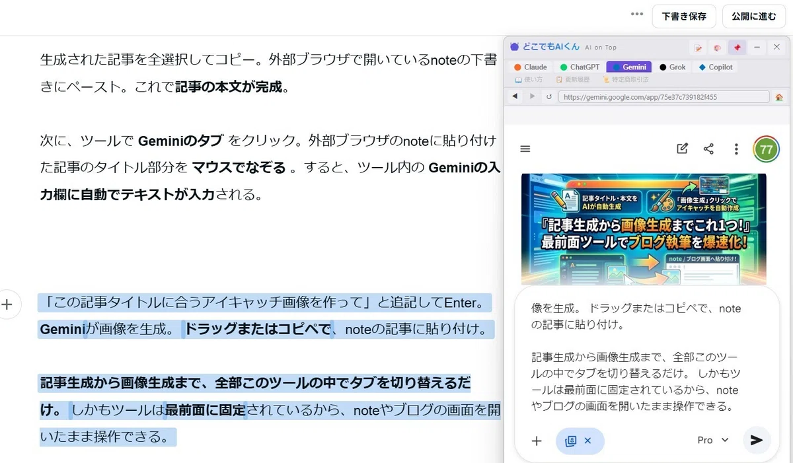Select the Gemini tab
This screenshot has width=793, height=463.
click(629, 67)
